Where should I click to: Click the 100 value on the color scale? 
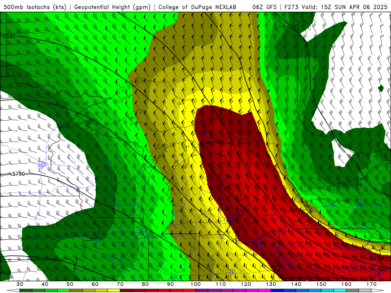[195, 284]
